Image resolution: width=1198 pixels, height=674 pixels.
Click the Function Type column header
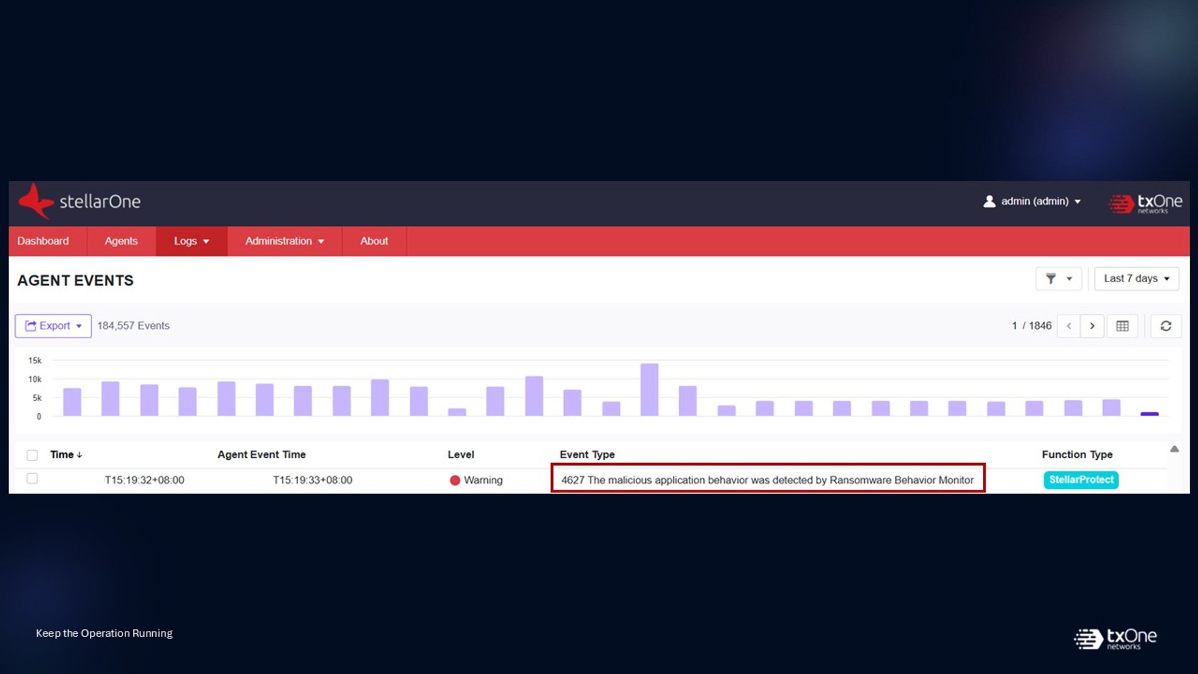click(x=1077, y=454)
